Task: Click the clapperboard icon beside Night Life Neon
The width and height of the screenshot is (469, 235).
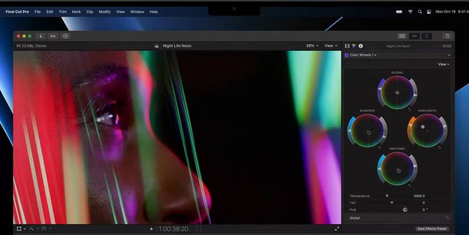Action: 156,46
